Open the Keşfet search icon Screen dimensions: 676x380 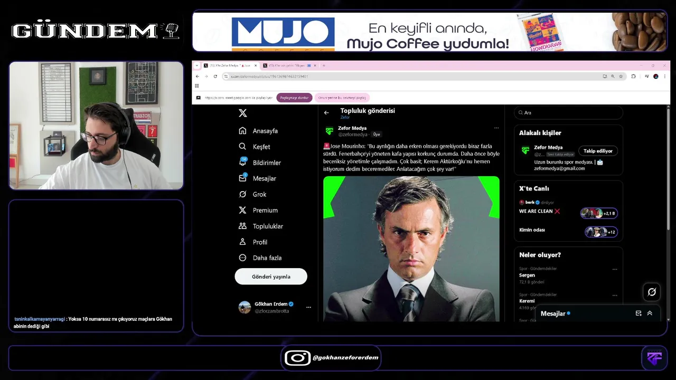pos(242,147)
